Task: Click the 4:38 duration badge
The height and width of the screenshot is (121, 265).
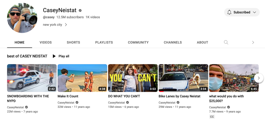Action: [102, 89]
